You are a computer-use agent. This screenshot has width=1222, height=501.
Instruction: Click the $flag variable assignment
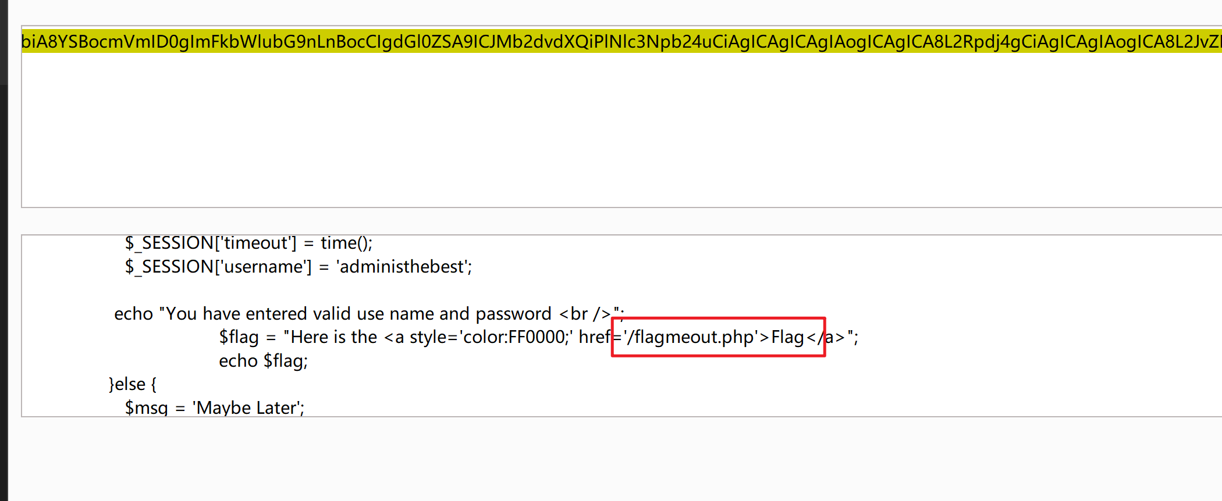pos(239,337)
